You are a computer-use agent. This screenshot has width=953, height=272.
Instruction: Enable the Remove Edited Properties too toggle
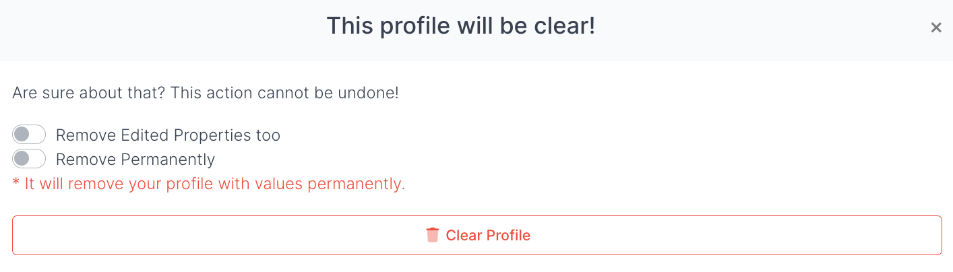tap(29, 135)
